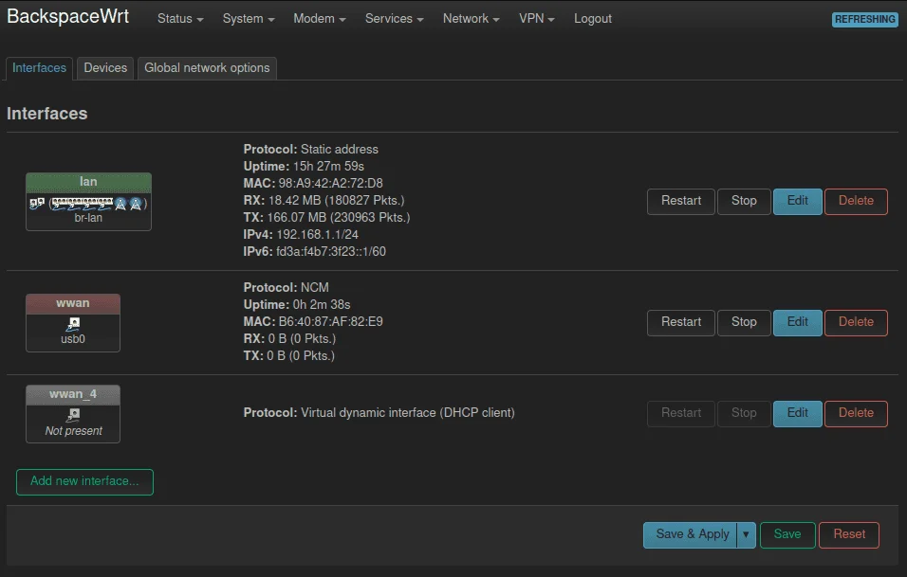Click the bridge icon in lan box
This screenshot has width=907, height=577.
tap(37, 204)
